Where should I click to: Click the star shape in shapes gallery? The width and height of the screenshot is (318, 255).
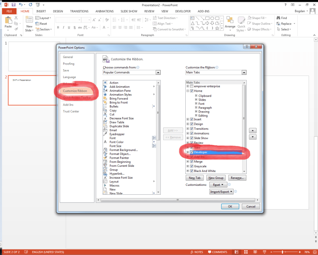[x=217, y=28]
